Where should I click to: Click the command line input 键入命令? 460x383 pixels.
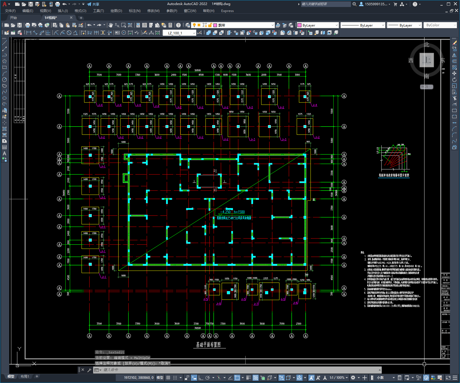(x=238, y=370)
